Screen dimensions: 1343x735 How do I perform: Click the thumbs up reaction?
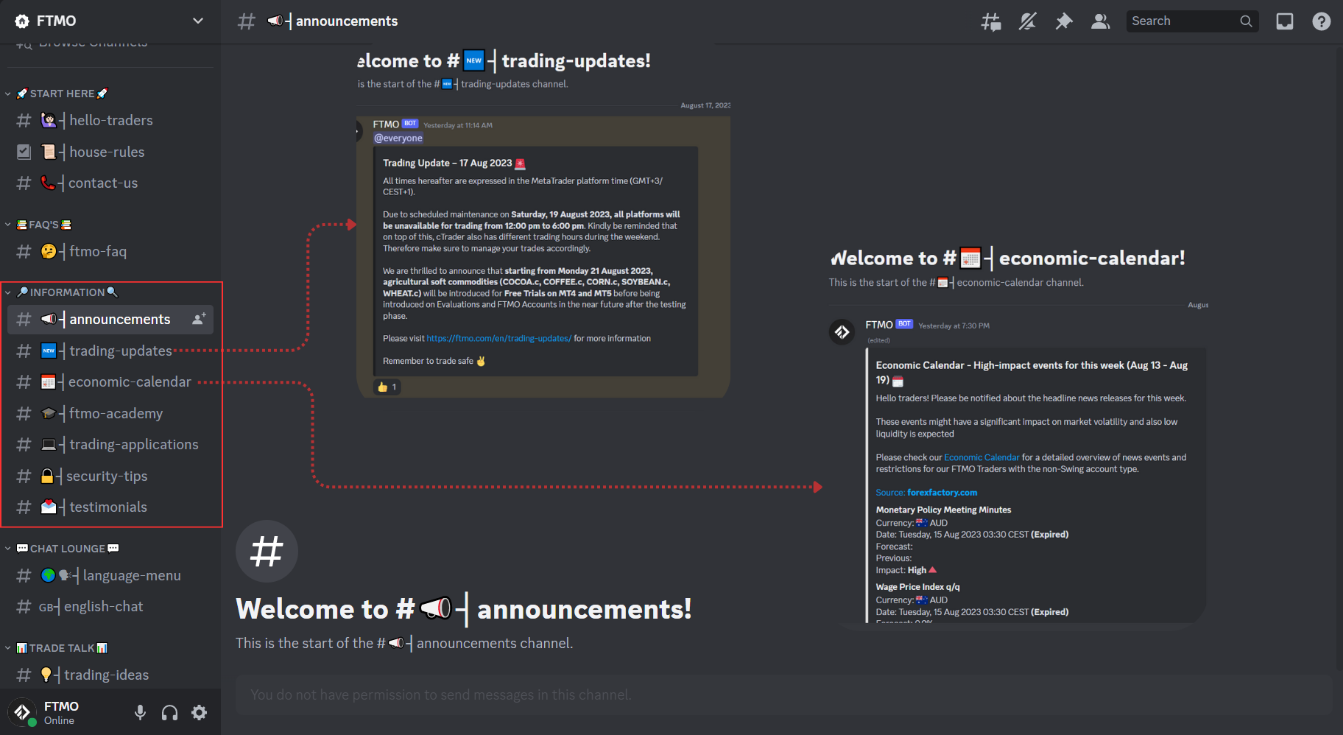coord(387,387)
